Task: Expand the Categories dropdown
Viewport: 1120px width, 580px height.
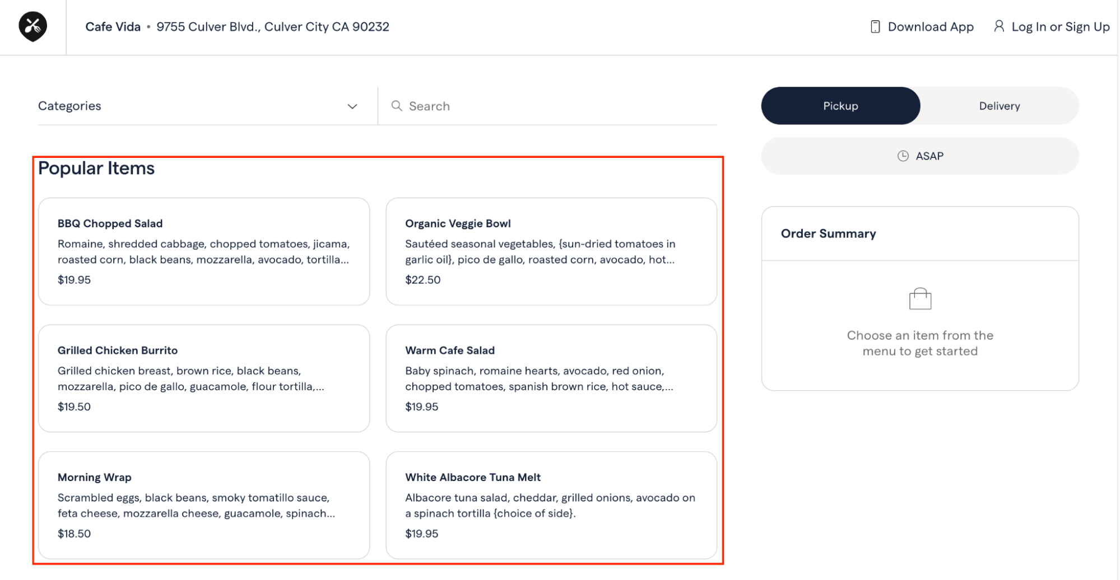Action: (196, 106)
